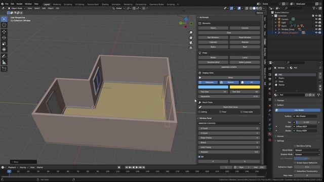Open the Material properties tab icon
Image resolution: width=324 pixels, height=182 pixels.
270,134
